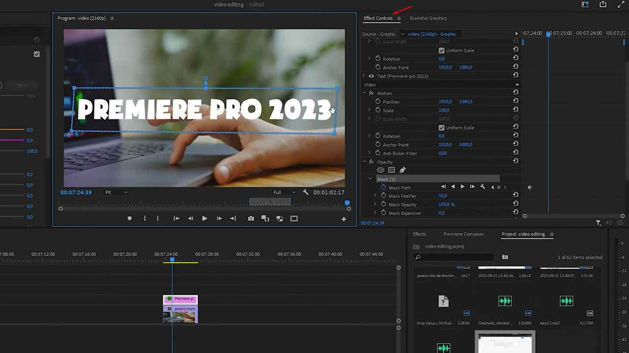629x353 pixels.
Task: Select the free draw bezier pen mask tool
Action: coord(402,170)
